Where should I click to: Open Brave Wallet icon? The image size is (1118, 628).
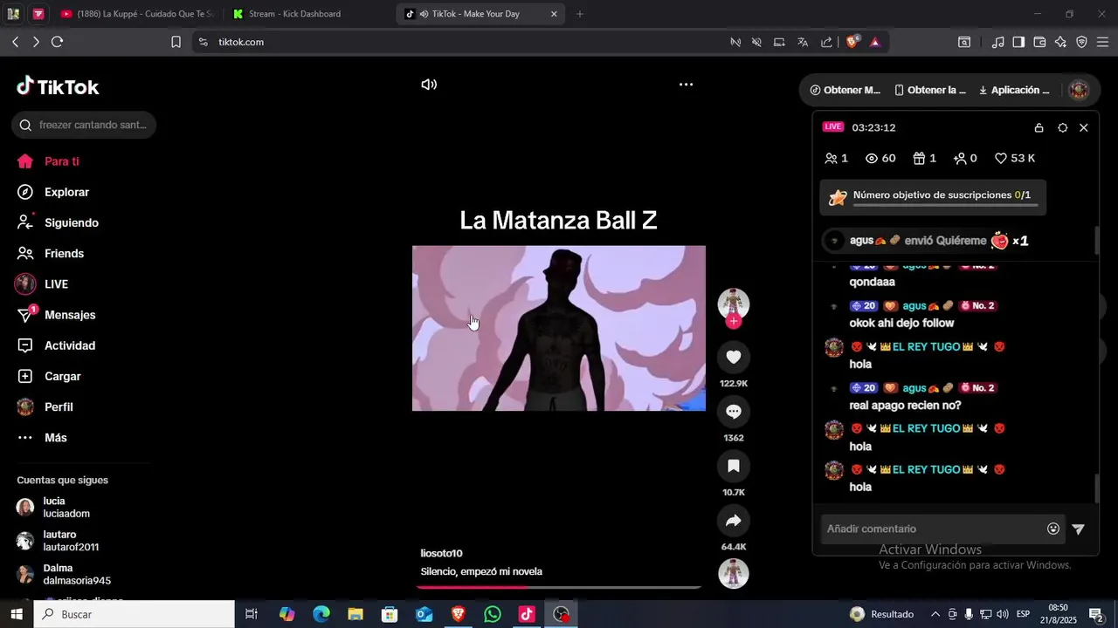[x=1039, y=42]
